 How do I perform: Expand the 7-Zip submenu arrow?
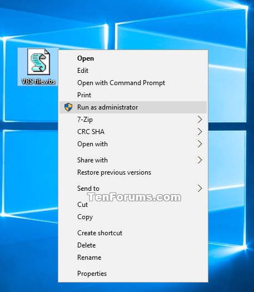tap(200, 120)
